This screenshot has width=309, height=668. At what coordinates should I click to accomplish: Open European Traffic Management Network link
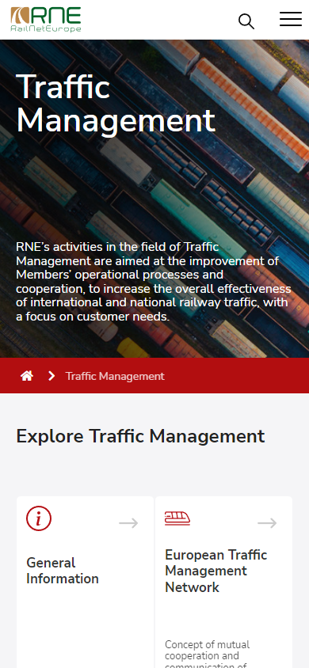point(216,571)
